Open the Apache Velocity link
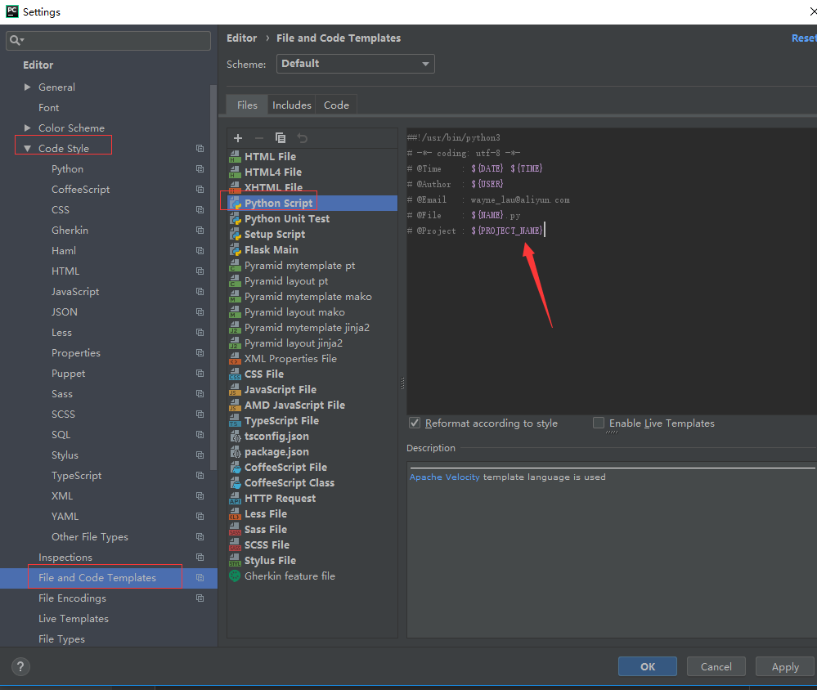 (444, 477)
